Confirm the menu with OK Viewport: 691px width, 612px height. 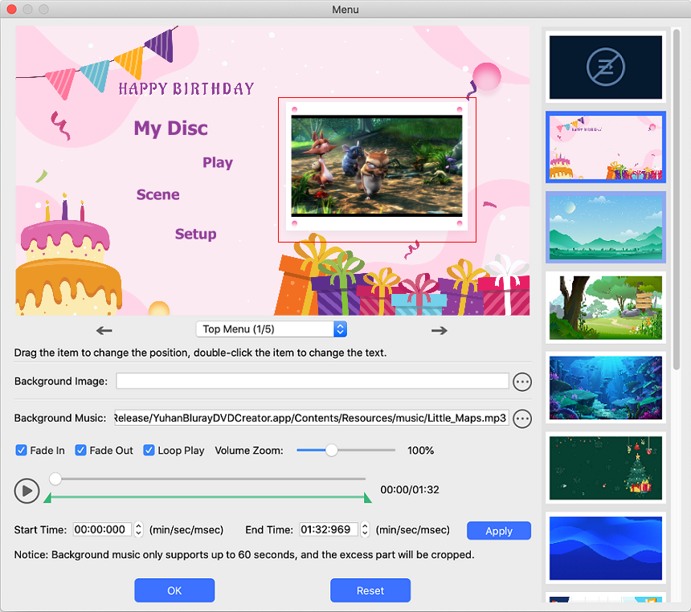click(x=174, y=590)
